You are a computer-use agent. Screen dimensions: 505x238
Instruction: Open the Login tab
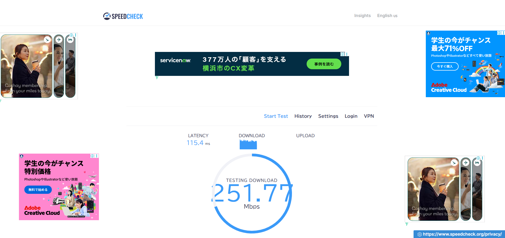351,116
